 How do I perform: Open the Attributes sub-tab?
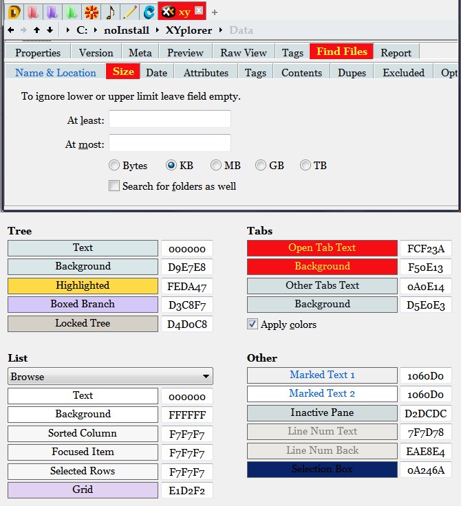point(206,73)
